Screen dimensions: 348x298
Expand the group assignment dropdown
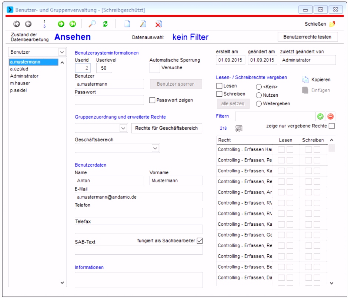(123, 128)
